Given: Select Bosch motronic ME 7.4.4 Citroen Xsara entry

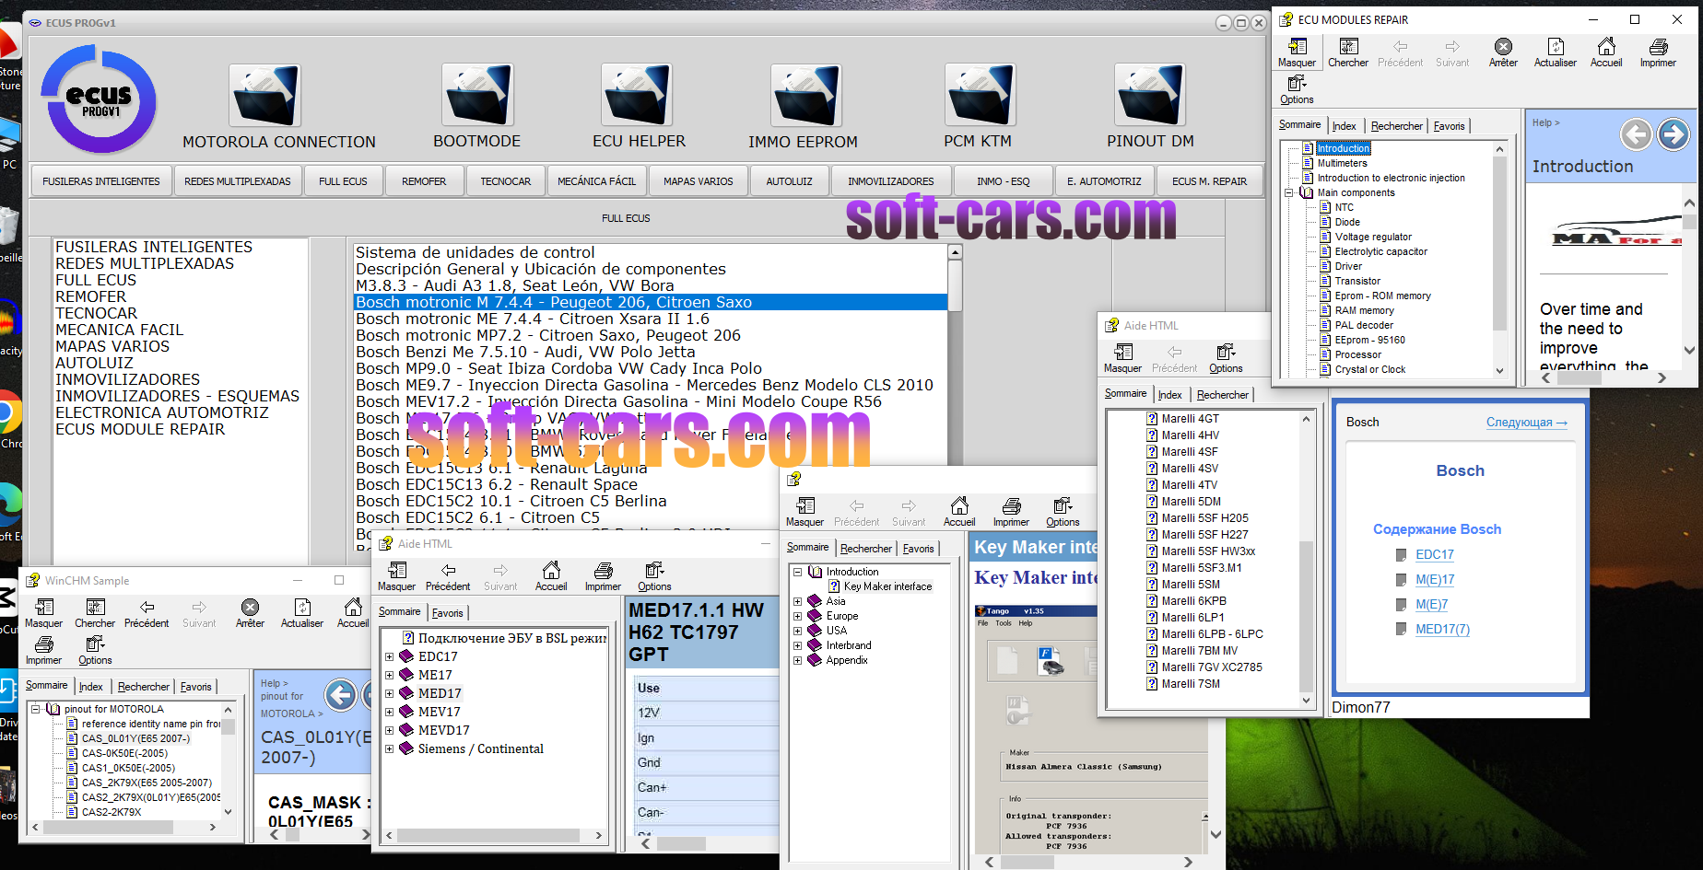Looking at the screenshot, I should 651,319.
